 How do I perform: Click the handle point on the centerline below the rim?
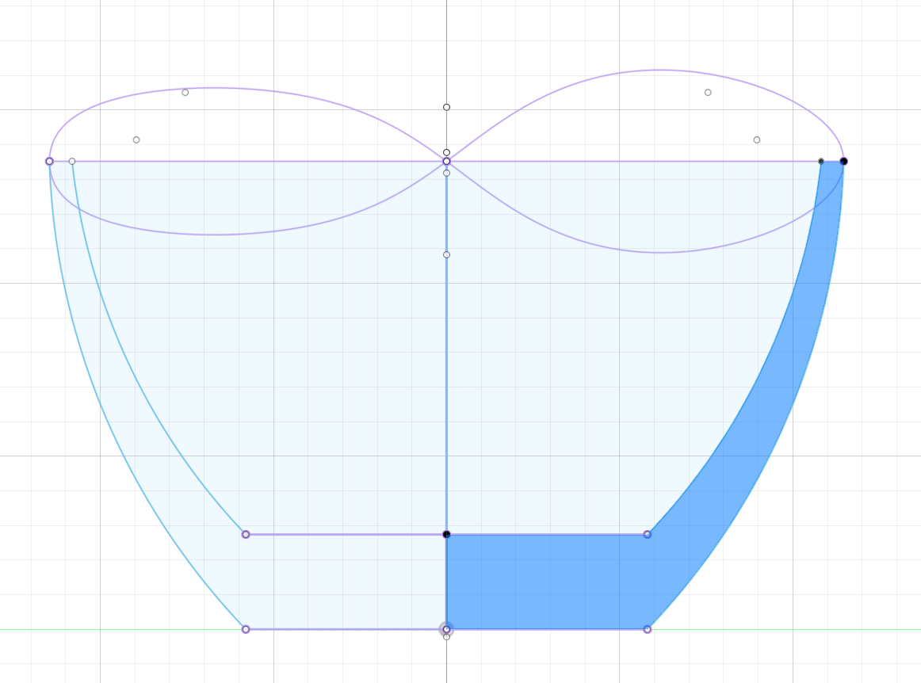(446, 255)
